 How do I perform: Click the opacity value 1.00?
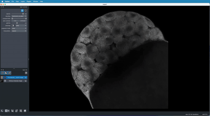[25, 14]
